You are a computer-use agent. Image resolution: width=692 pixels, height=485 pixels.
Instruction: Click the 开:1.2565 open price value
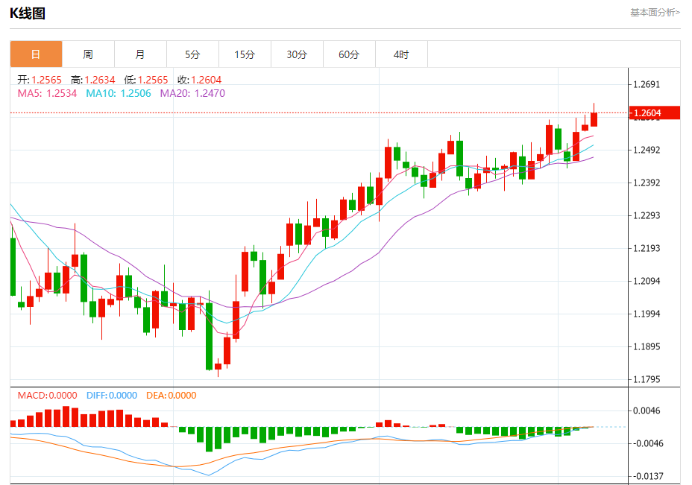tap(40, 80)
